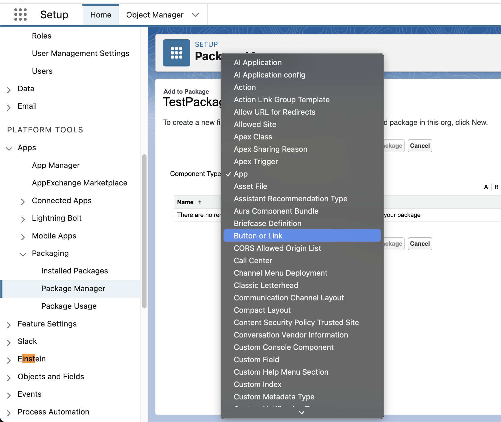Choose Custom Metadata Type

click(x=302, y=397)
